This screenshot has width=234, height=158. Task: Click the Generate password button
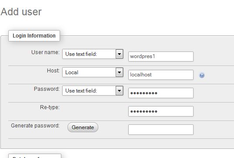(x=83, y=127)
